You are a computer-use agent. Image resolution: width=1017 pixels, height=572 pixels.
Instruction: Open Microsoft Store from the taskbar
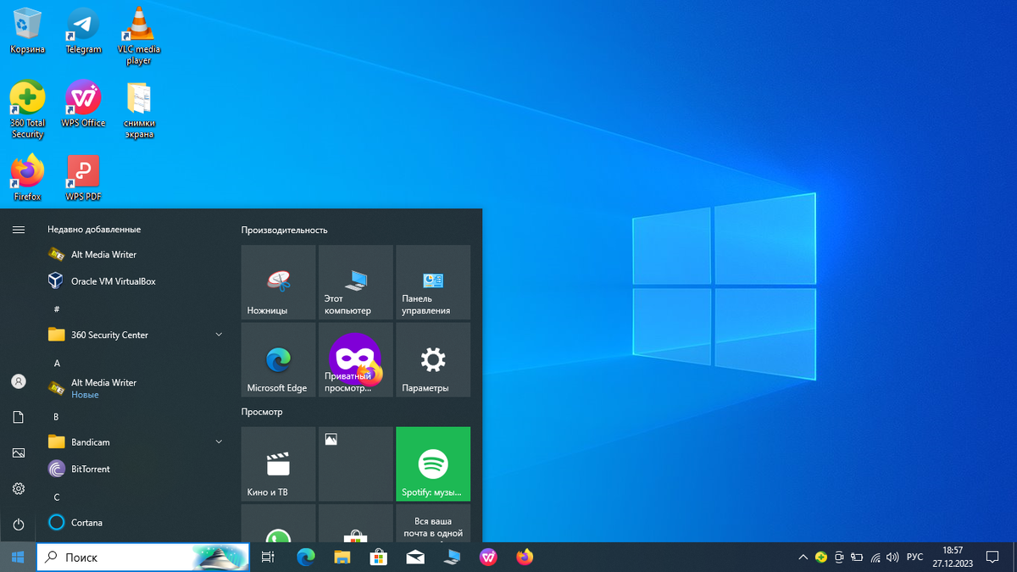(379, 557)
